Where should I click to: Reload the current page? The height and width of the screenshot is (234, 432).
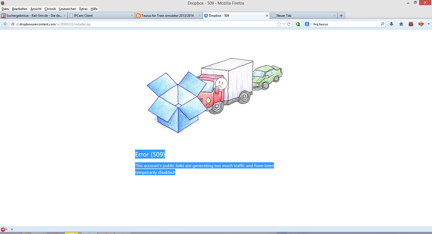pos(289,24)
